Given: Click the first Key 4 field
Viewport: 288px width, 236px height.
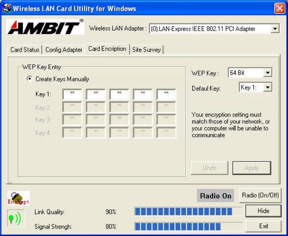Looking at the screenshot, I should [72, 133].
